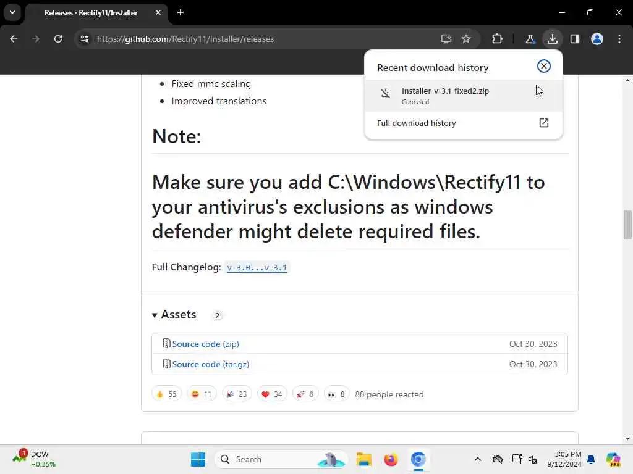Viewport: 633px width, 474px height.
Task: Open site information icon in address bar
Action: 85,39
